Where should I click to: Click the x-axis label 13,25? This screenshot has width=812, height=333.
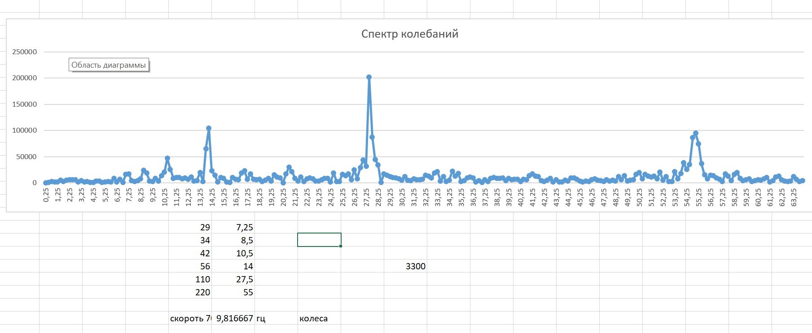[200, 197]
